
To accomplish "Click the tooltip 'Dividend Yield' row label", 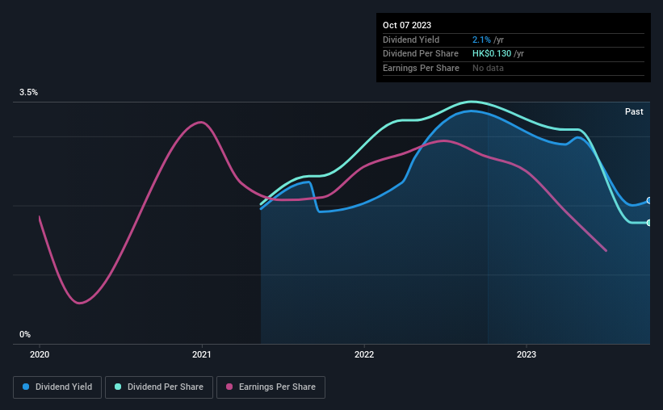I will 411,40.
